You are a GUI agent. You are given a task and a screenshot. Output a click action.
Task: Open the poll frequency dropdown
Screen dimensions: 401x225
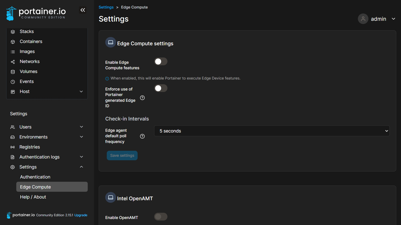(x=272, y=131)
